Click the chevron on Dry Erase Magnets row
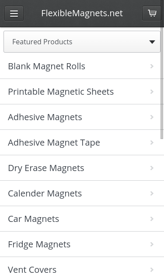The height and width of the screenshot is (275, 164). pyautogui.click(x=152, y=168)
